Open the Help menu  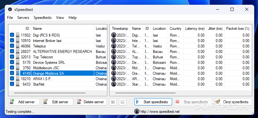[72, 18]
